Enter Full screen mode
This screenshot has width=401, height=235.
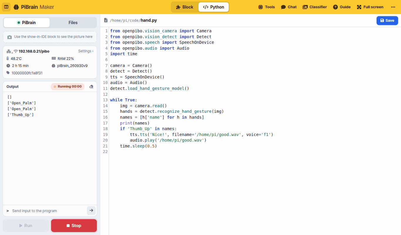pos(370,7)
